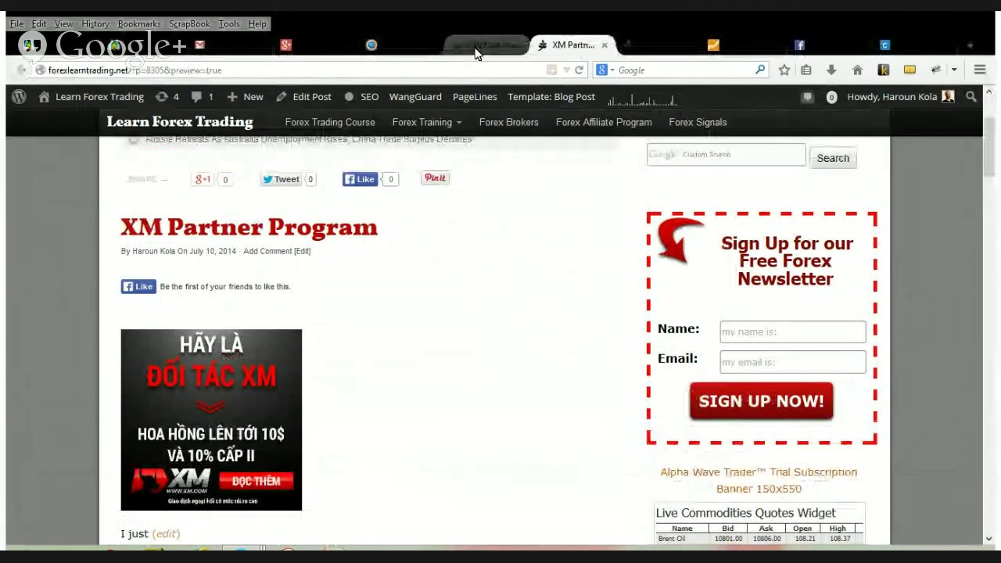
Task: Open the Bookmarks menu
Action: (139, 24)
